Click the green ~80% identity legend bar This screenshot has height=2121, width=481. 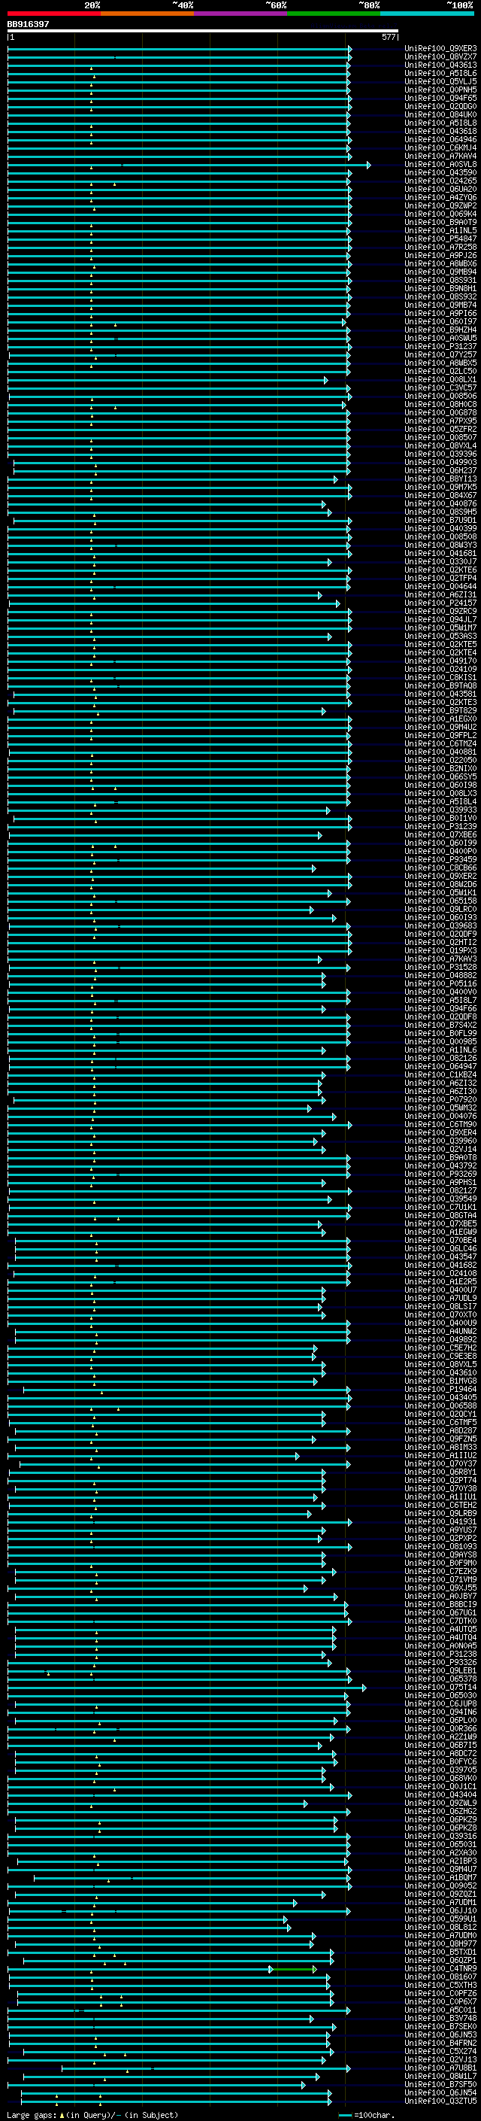tap(334, 14)
